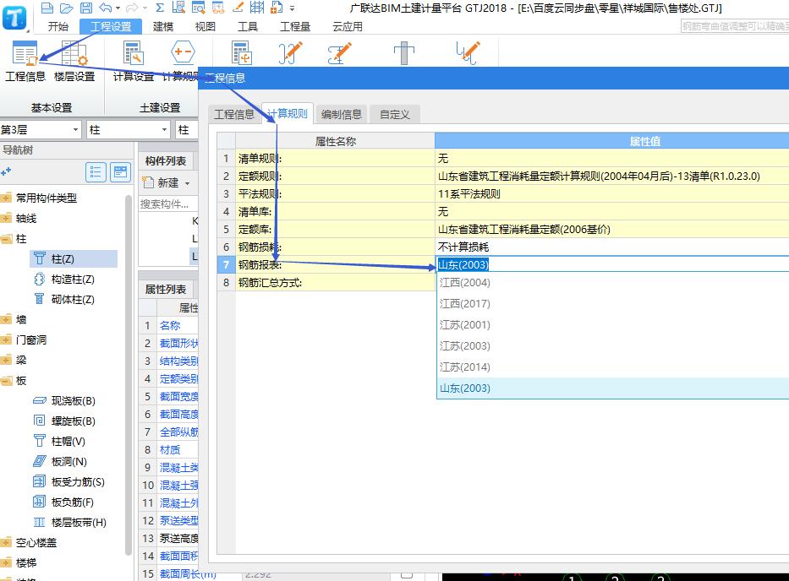The height and width of the screenshot is (581, 789).
Task: Click the report preview icon in quick access bar
Action: point(198,8)
